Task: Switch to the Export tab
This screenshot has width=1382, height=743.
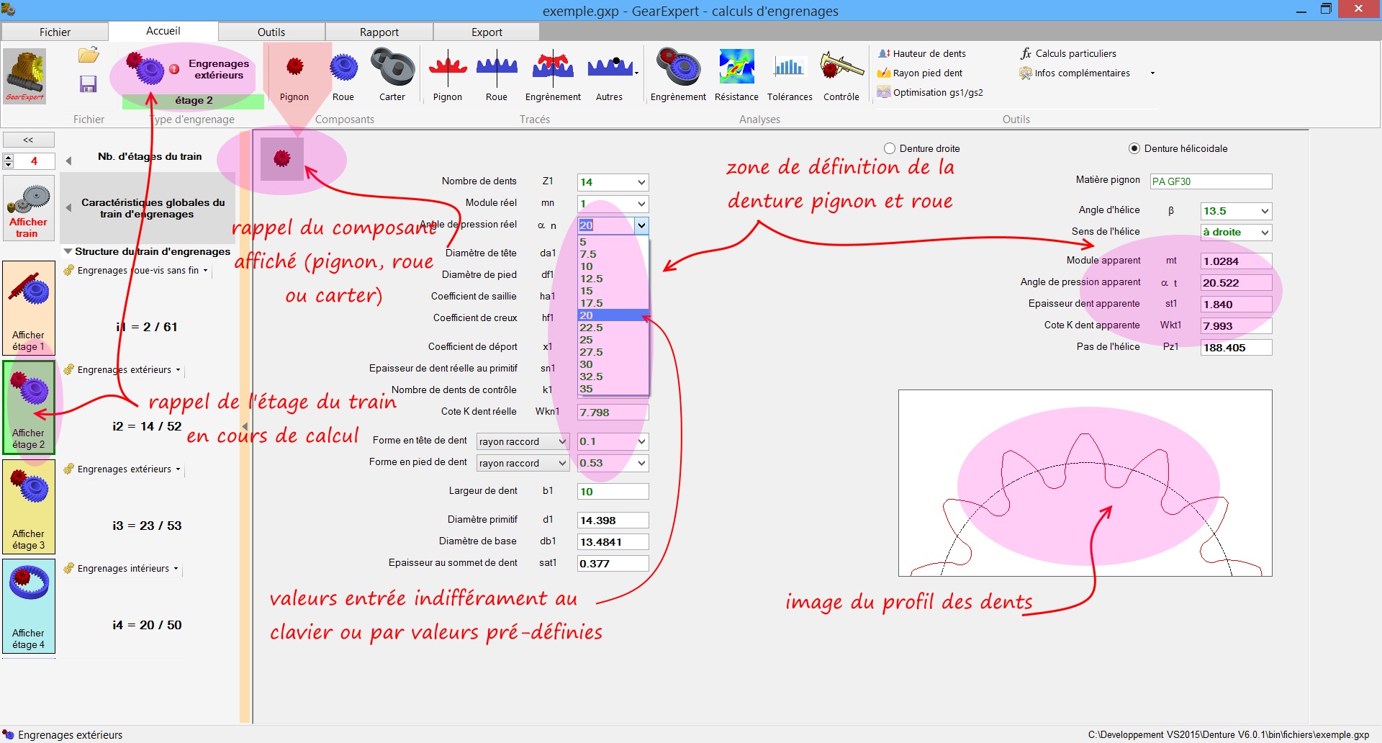Action: click(487, 32)
